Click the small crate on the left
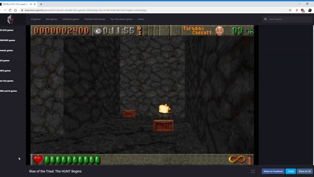This screenshot has width=314, height=177. click(x=129, y=114)
